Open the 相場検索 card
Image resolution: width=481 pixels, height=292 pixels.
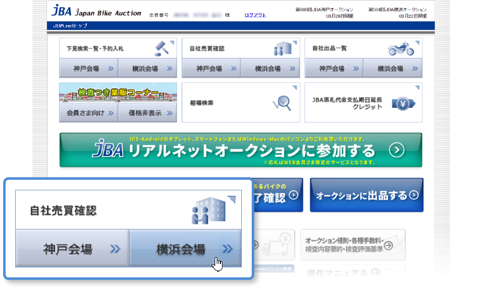tap(241, 102)
